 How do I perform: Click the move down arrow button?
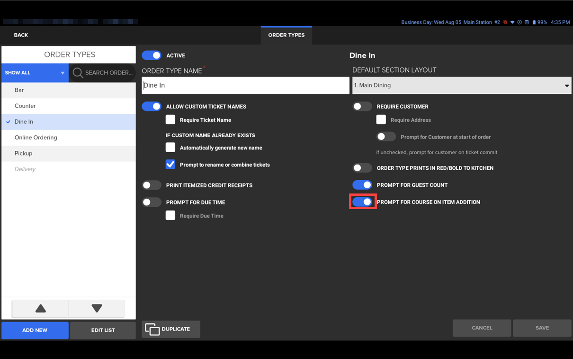[x=97, y=308]
